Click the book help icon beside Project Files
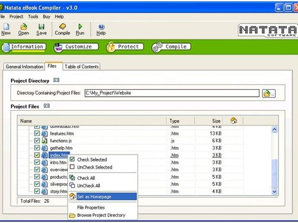 click(47, 106)
